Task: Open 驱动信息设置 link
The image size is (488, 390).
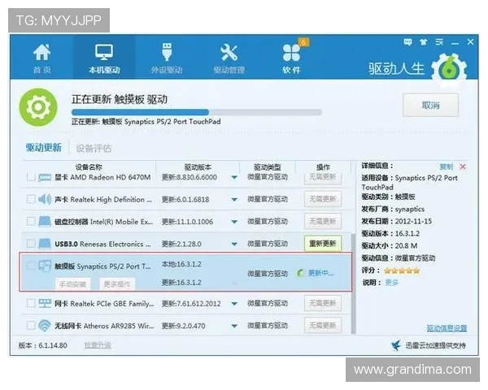Action: [x=447, y=328]
